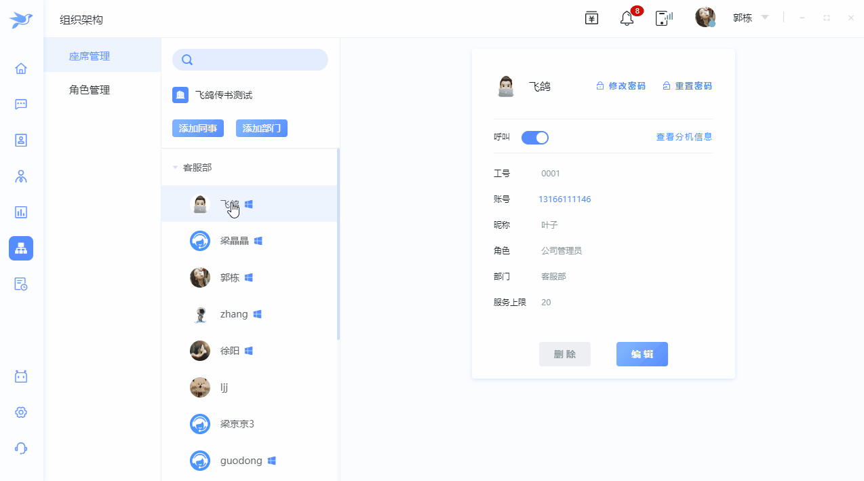Open the home icon in sidebar
The width and height of the screenshot is (864, 481).
[21, 69]
